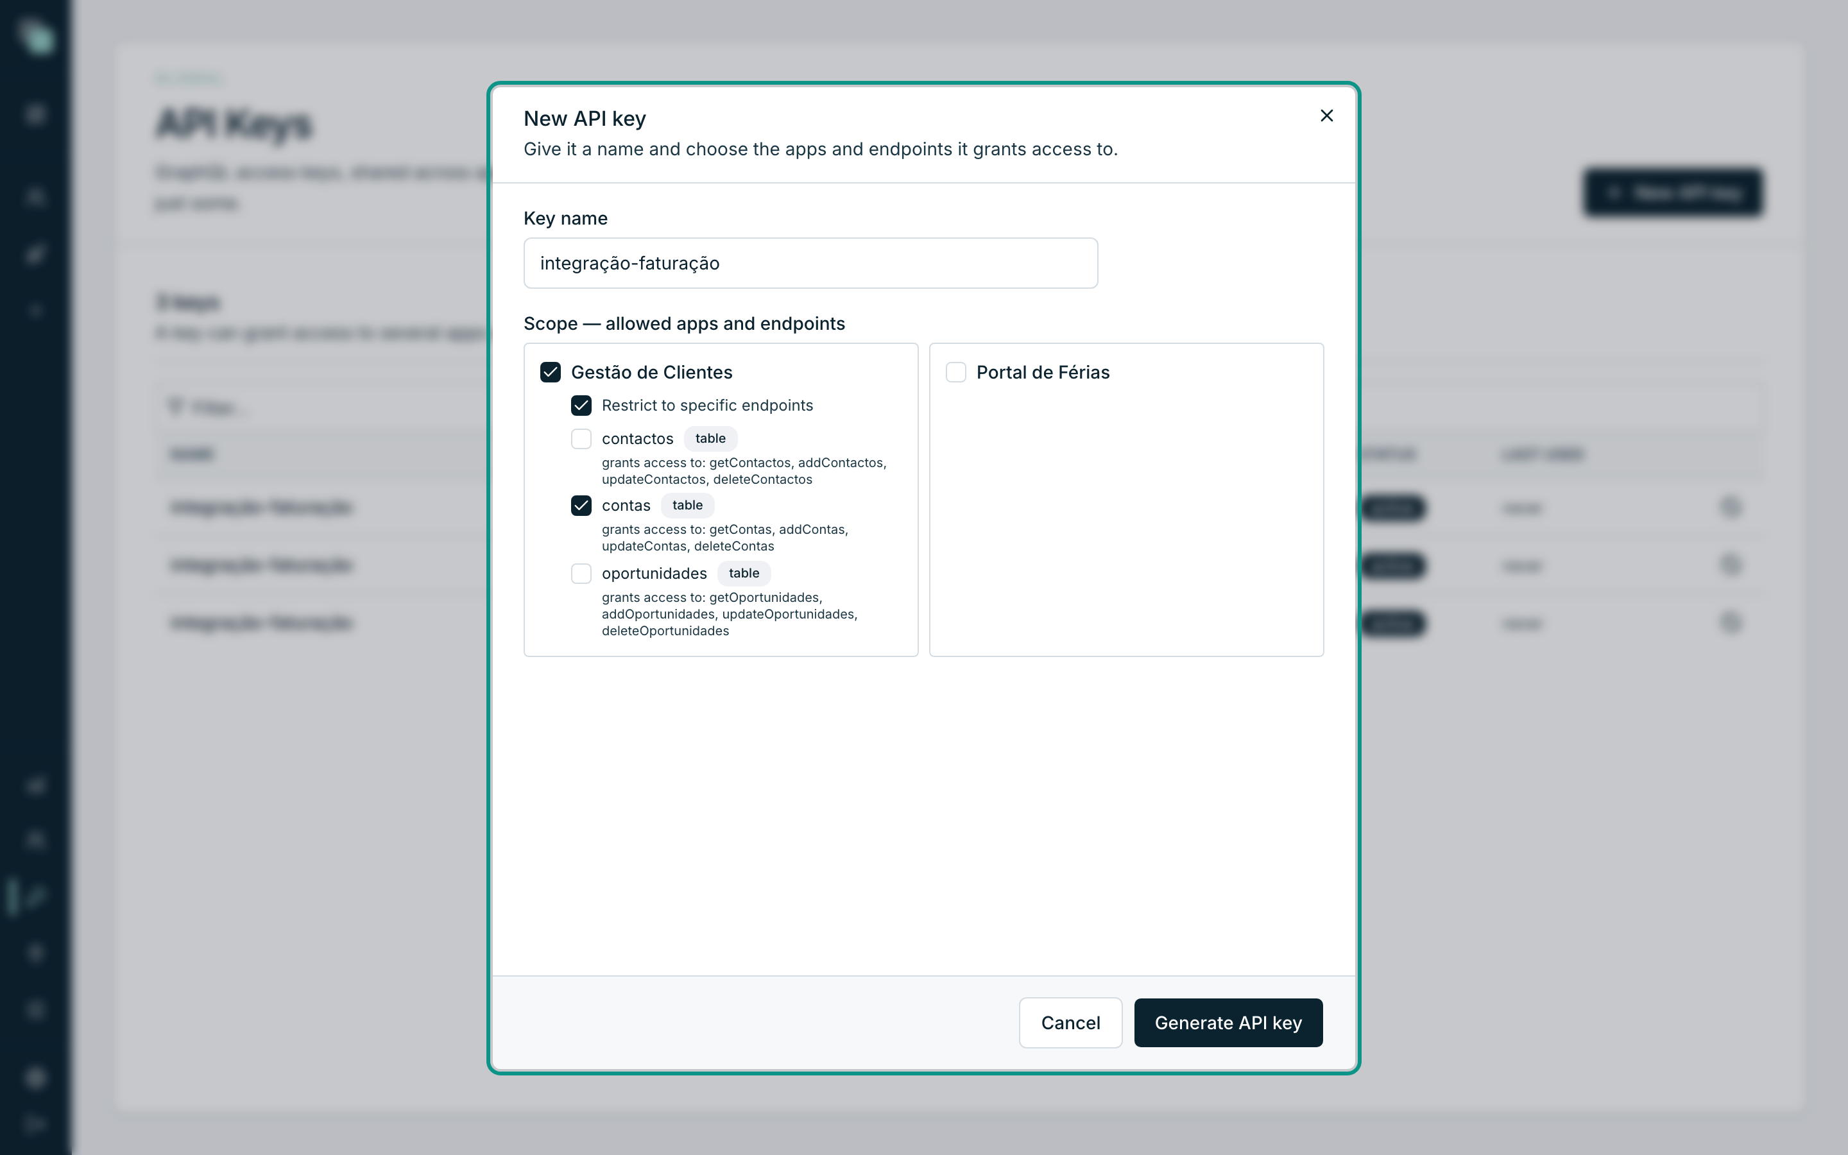The width and height of the screenshot is (1848, 1155).
Task: Uncheck the contas table endpoint
Action: pyautogui.click(x=581, y=506)
